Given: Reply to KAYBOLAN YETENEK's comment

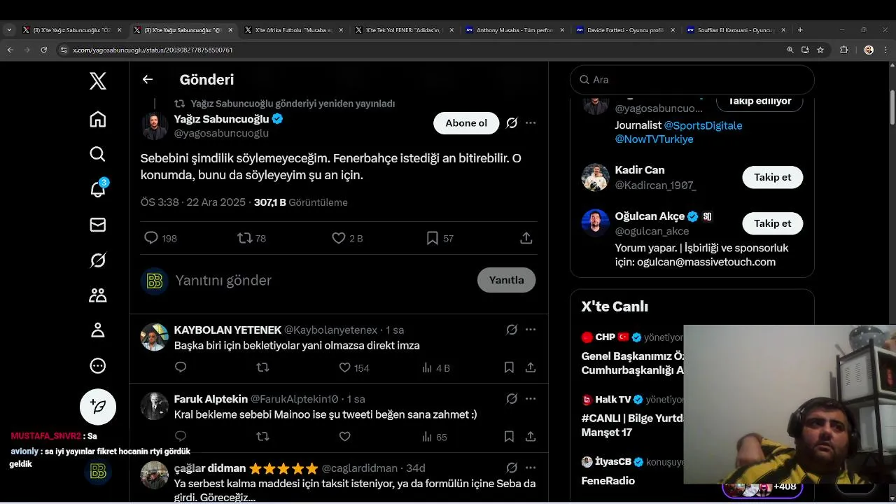Looking at the screenshot, I should pos(181,367).
